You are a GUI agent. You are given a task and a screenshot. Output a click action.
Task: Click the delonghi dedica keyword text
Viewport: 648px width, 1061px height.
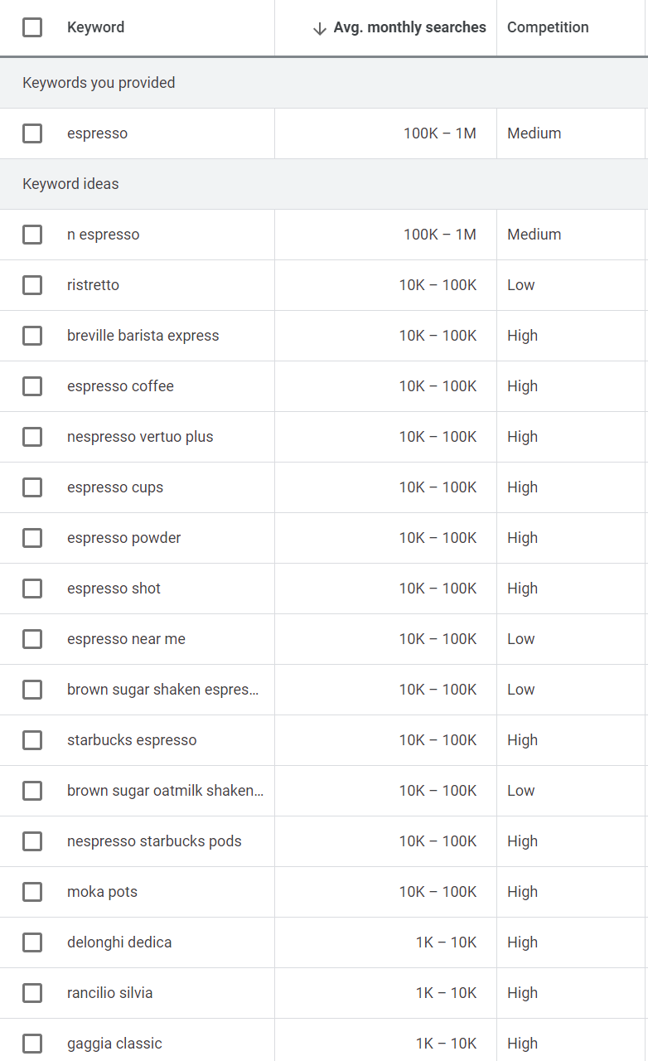(119, 942)
